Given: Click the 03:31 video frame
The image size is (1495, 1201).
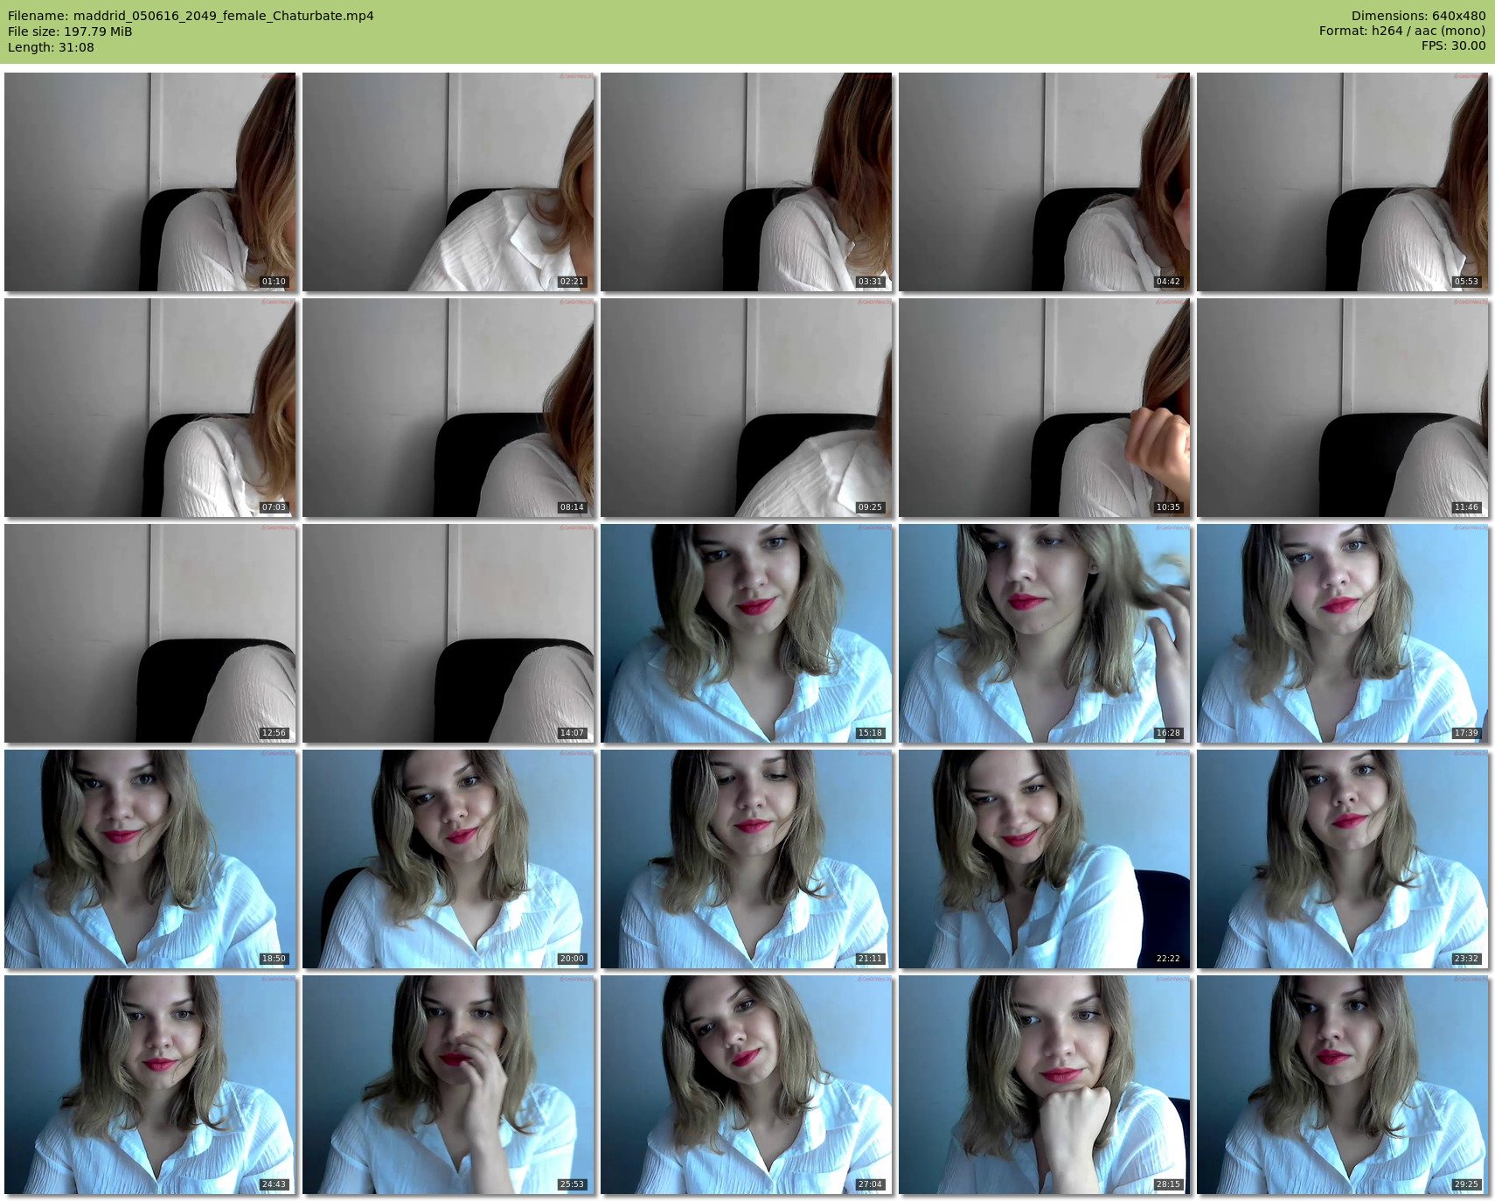Looking at the screenshot, I should pyautogui.click(x=747, y=182).
